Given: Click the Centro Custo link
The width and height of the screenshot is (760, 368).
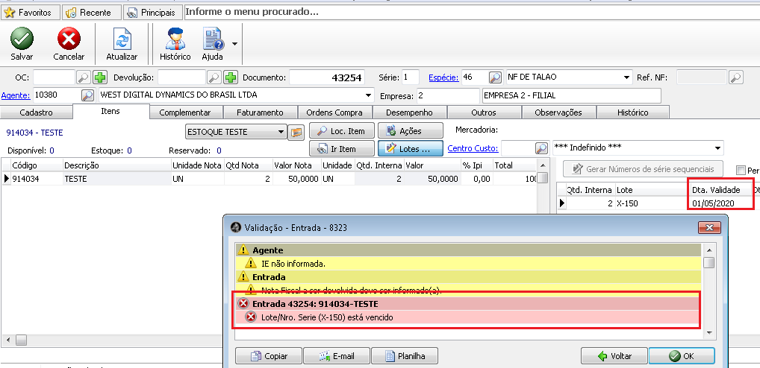Looking at the screenshot, I should (473, 148).
